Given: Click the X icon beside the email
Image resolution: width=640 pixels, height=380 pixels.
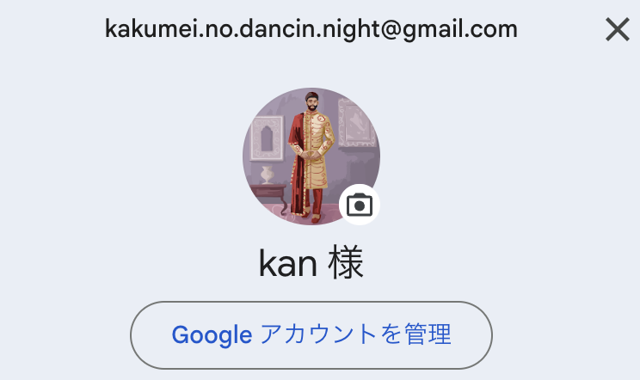Looking at the screenshot, I should click(617, 29).
